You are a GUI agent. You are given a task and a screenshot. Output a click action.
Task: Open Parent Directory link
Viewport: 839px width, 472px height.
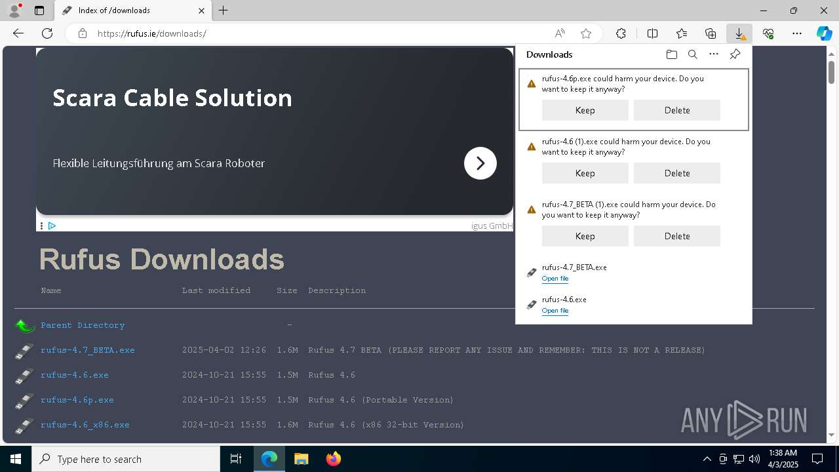(83, 325)
